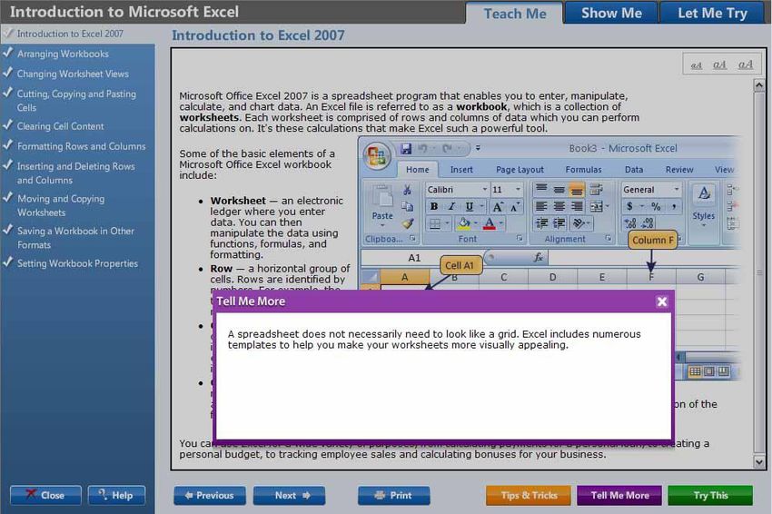772x514 pixels.
Task: Open Arranging Workbooks lesson
Action: (x=63, y=54)
